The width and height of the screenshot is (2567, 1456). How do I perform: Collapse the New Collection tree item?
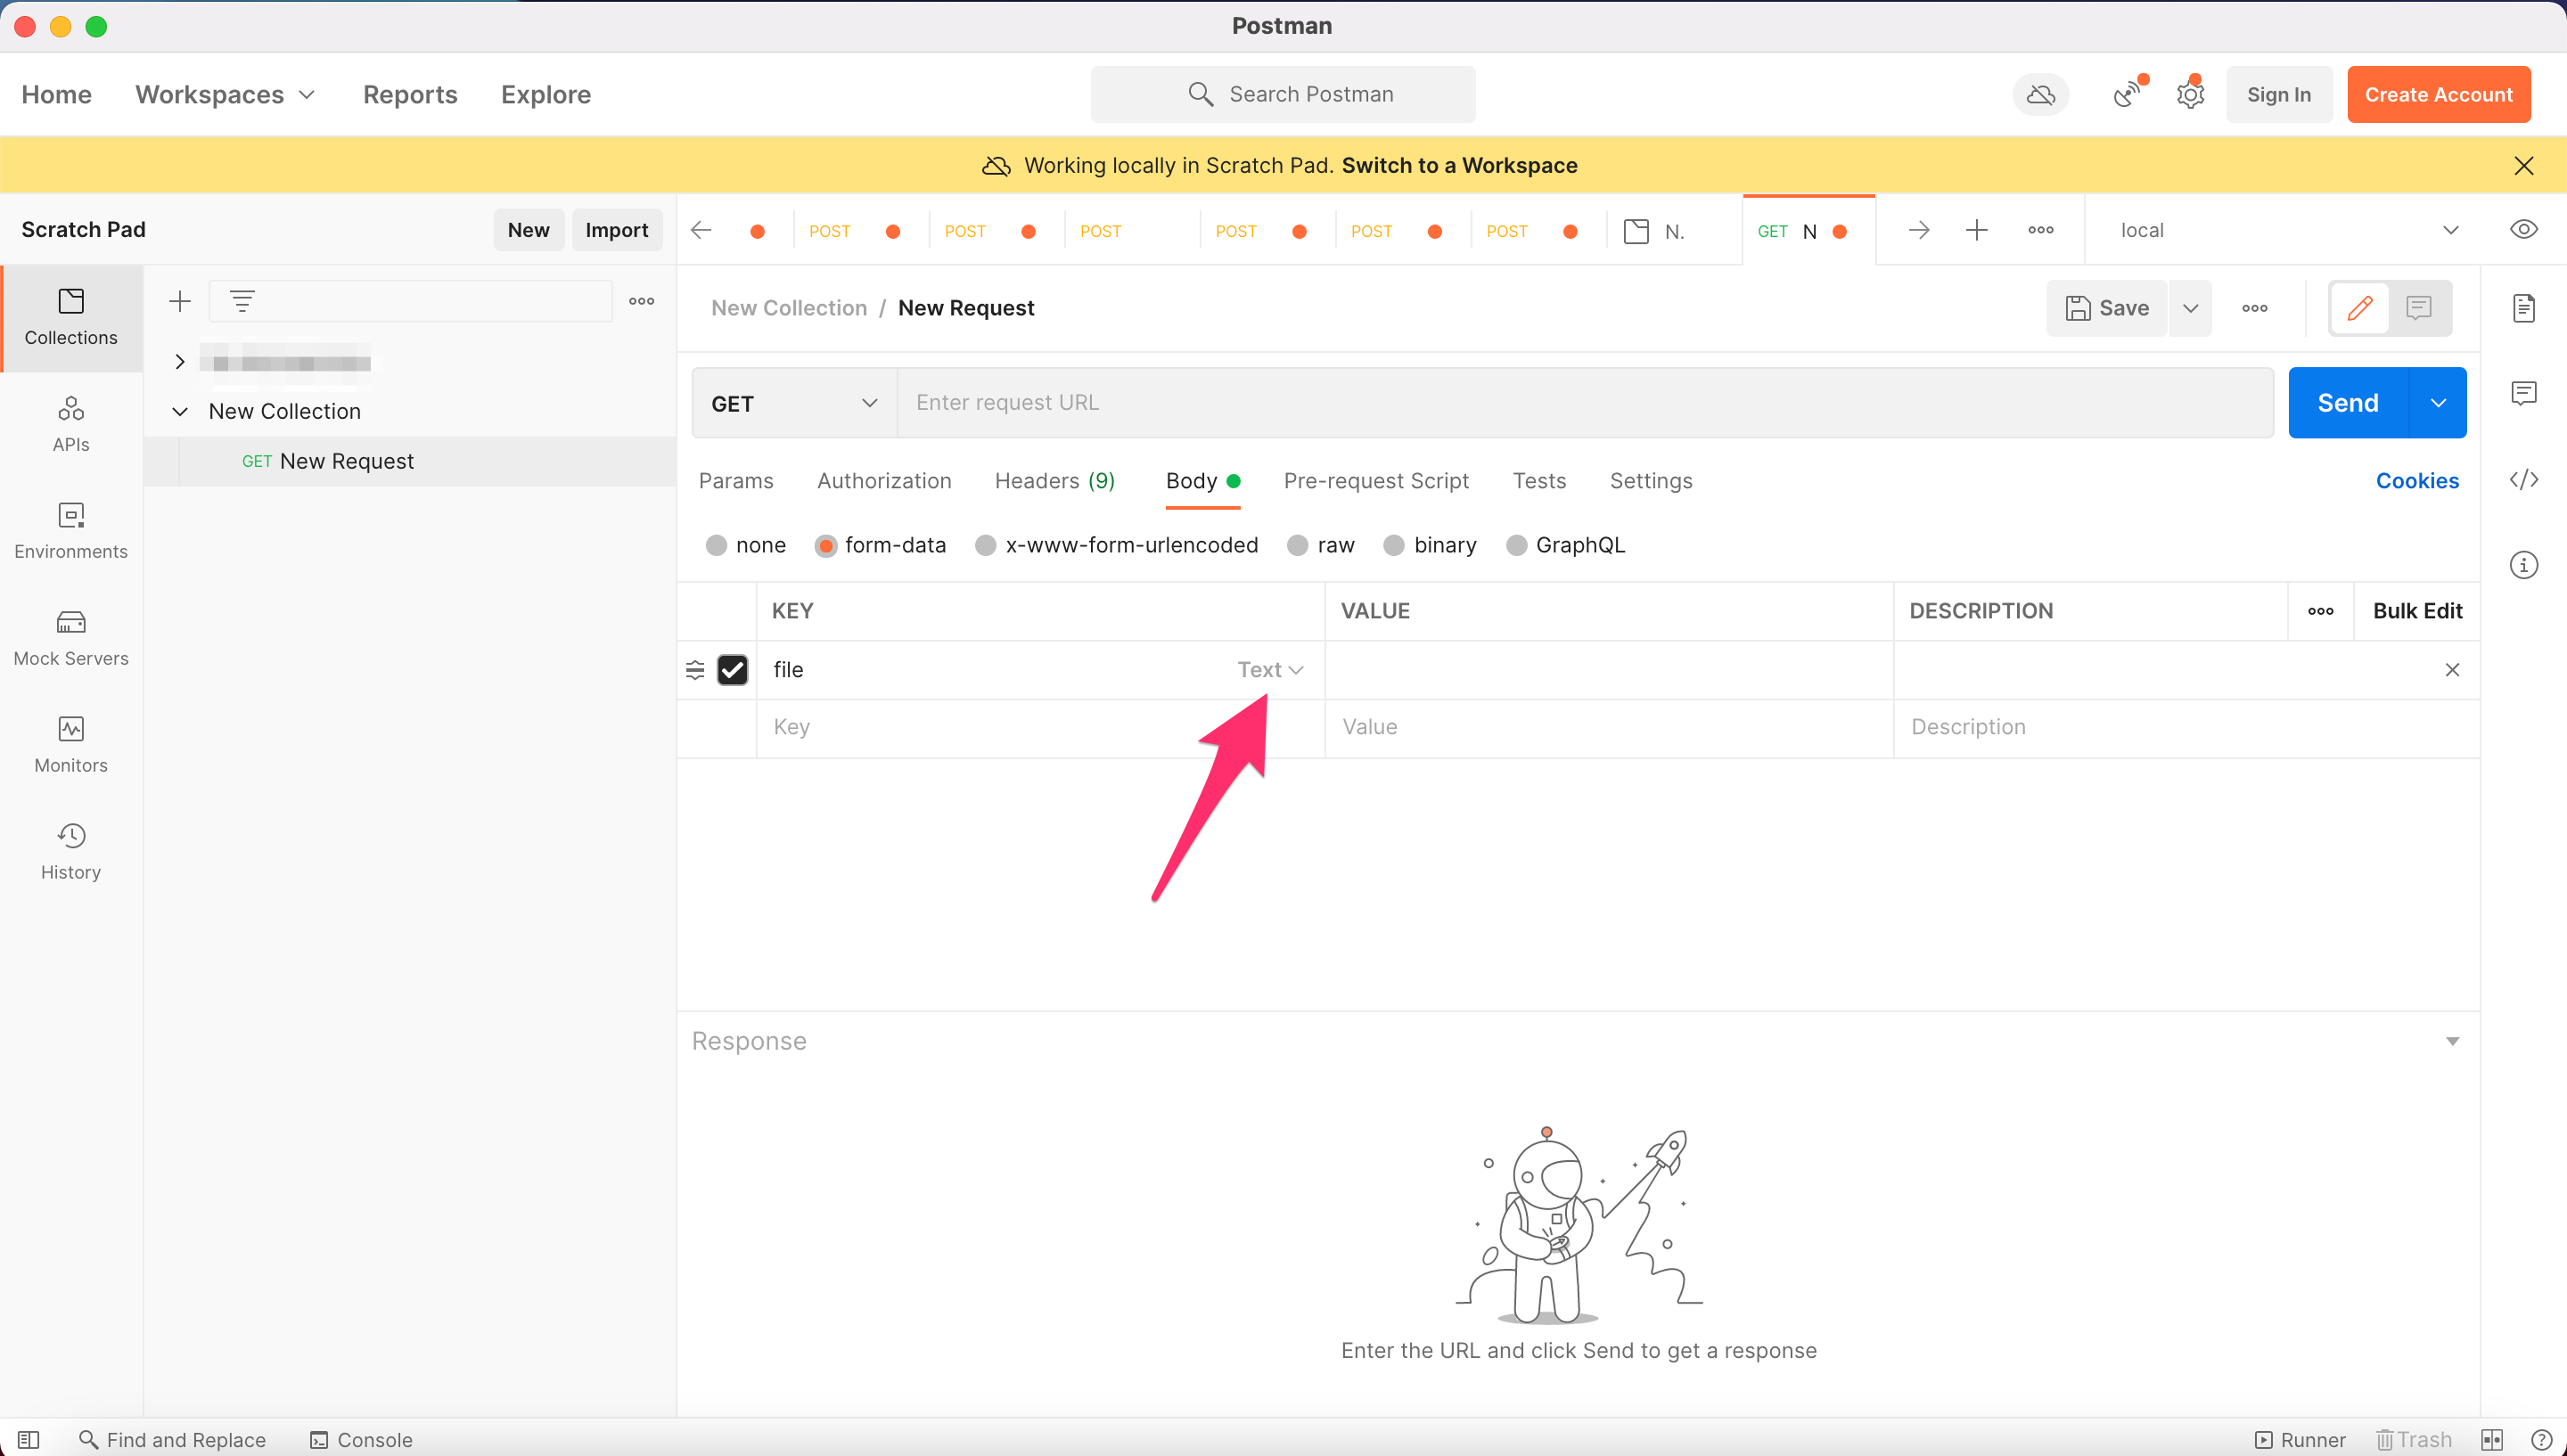180,411
